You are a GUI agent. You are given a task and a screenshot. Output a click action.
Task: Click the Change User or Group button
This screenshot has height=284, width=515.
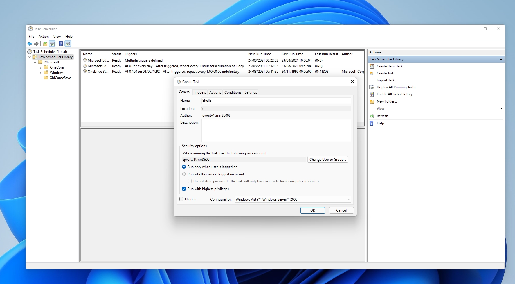click(327, 160)
